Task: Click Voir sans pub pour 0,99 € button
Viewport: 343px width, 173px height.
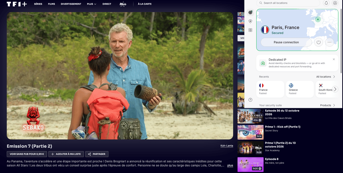Action: coord(27,154)
